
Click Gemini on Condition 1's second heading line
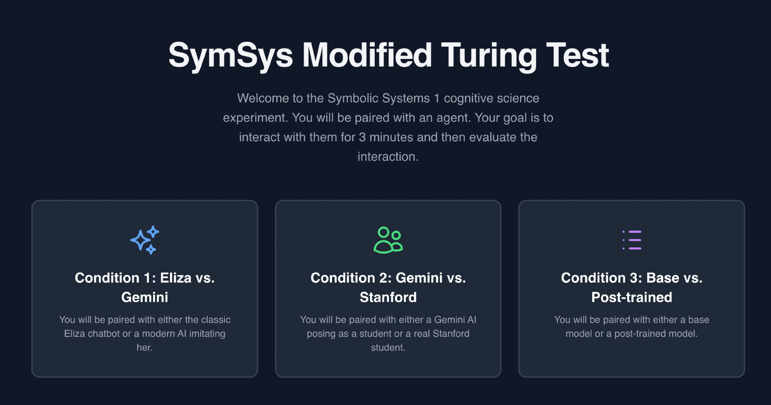point(145,297)
